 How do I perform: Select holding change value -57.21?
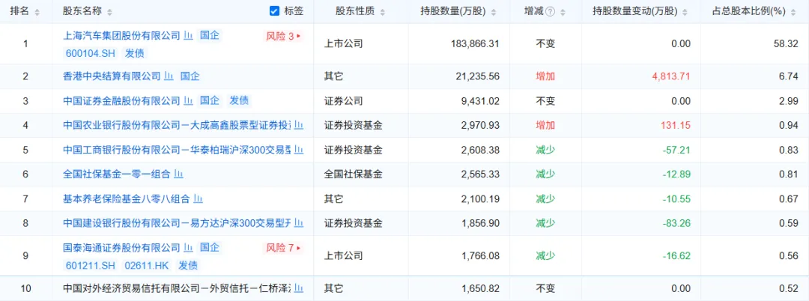(x=675, y=150)
